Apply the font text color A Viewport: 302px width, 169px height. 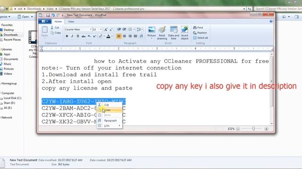(x=108, y=36)
